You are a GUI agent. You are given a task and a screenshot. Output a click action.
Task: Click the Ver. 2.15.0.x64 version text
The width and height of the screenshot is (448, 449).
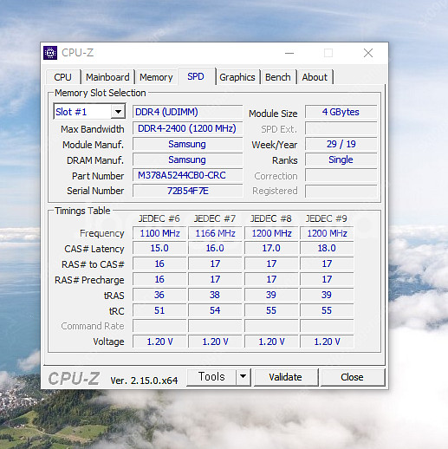tap(144, 381)
